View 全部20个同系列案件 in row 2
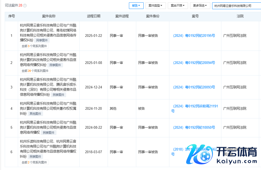261x170 pixels. point(35,71)
